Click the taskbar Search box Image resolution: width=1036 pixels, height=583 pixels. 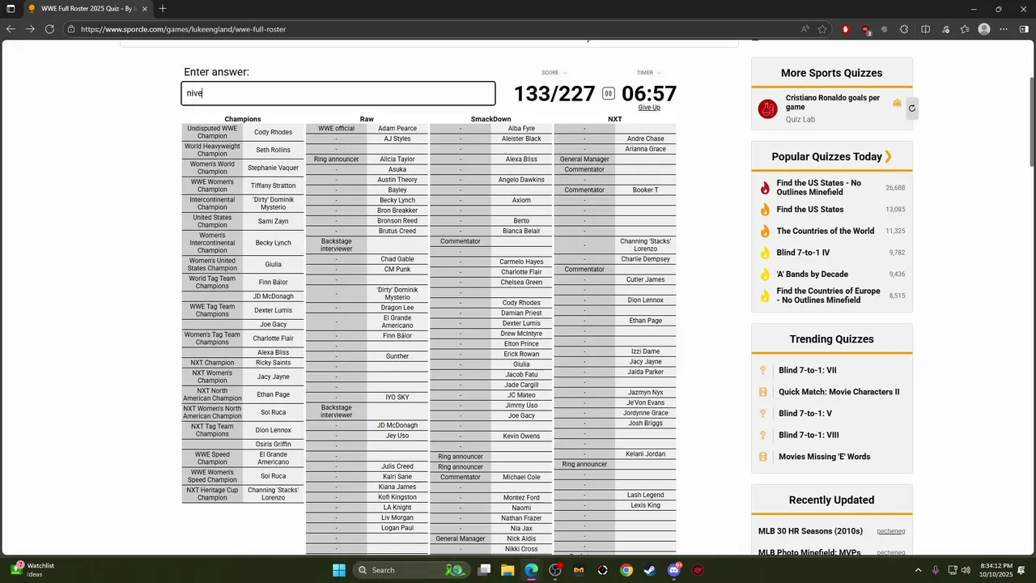coord(411,570)
